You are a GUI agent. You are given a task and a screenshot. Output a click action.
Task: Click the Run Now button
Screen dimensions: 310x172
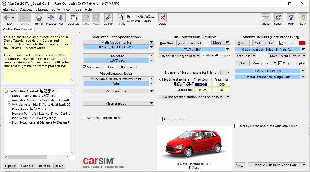coord(167,43)
